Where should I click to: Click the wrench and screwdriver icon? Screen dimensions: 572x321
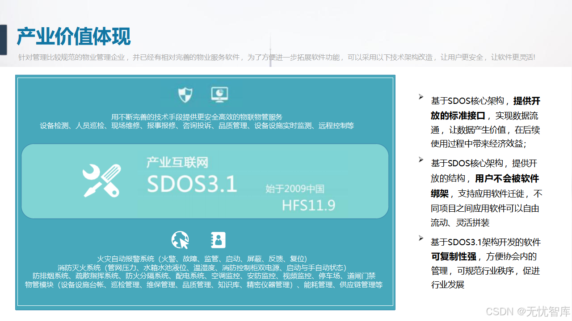102,181
